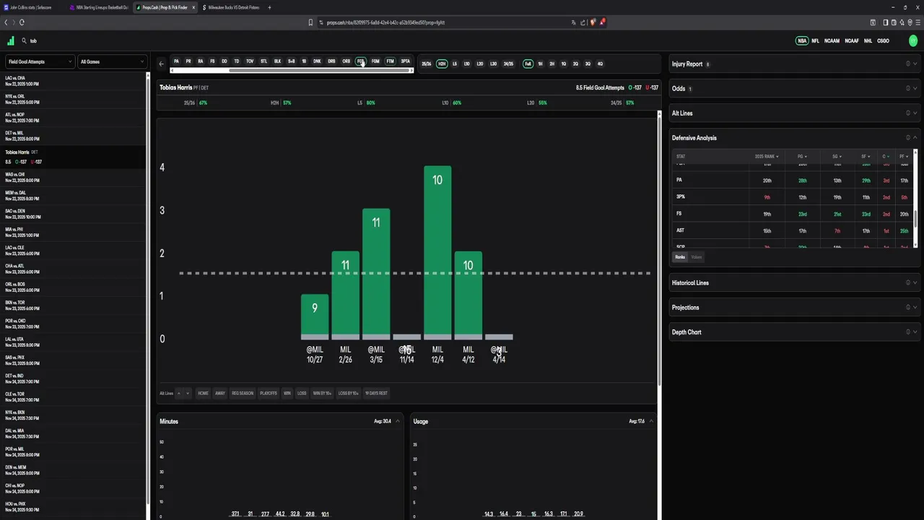Click the green profile avatar icon

coord(913,41)
